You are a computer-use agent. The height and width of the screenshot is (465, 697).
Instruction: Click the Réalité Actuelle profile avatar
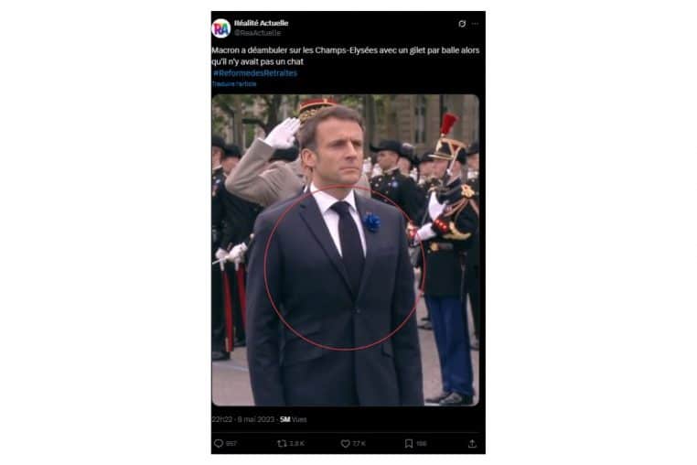point(220,27)
